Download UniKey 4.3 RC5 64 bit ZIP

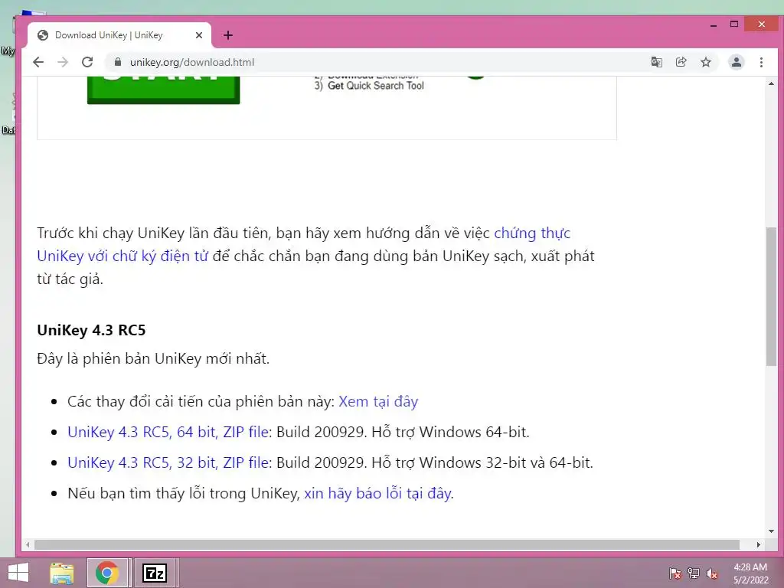pyautogui.click(x=168, y=432)
